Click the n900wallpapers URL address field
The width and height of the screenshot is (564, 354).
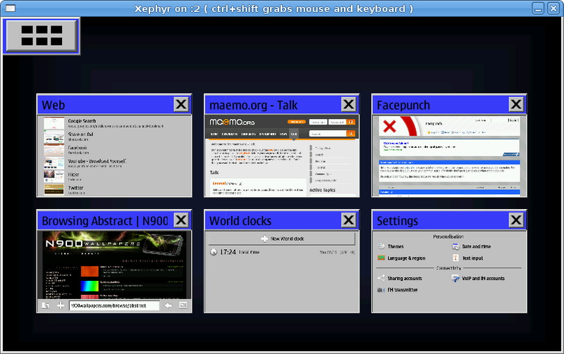pyautogui.click(x=113, y=305)
